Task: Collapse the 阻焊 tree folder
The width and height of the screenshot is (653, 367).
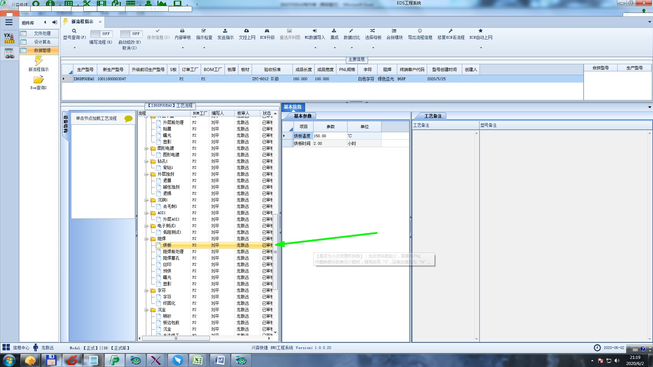Action: 147,239
